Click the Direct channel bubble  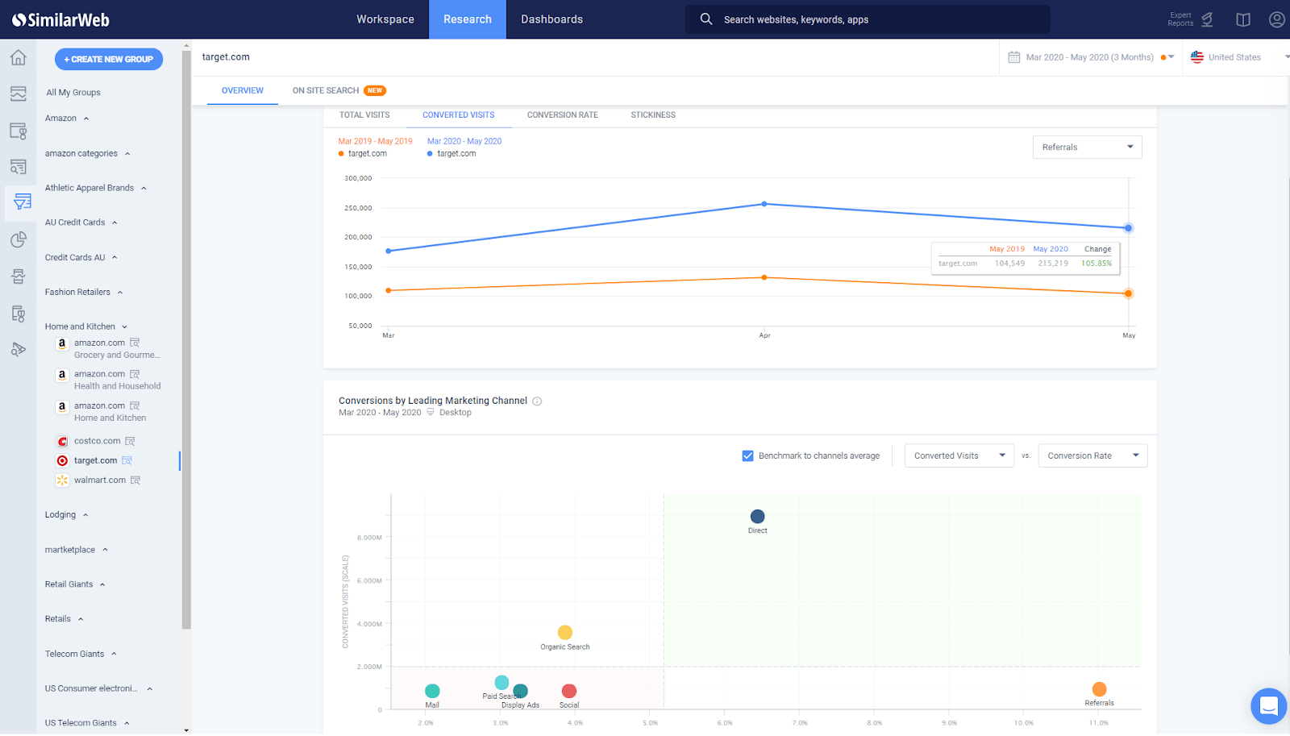point(758,517)
